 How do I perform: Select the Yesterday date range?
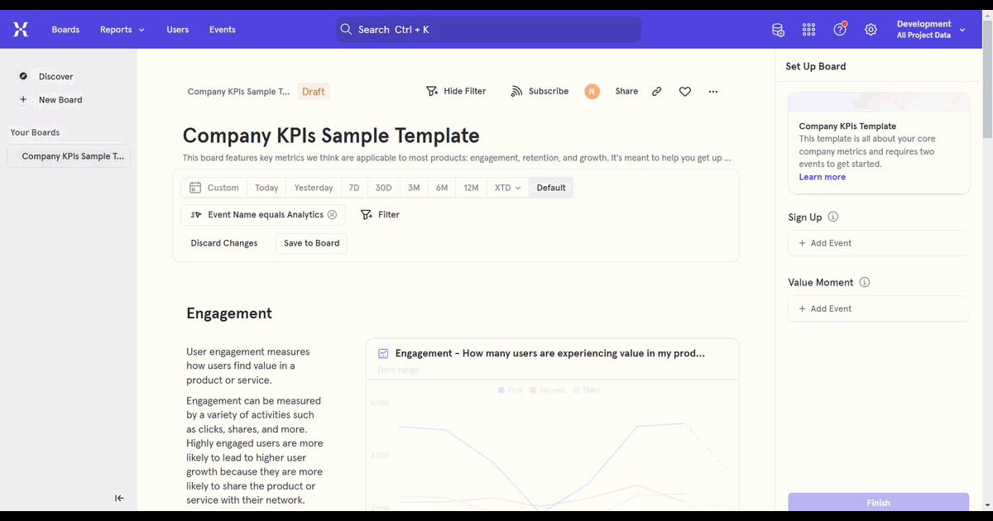click(x=314, y=188)
